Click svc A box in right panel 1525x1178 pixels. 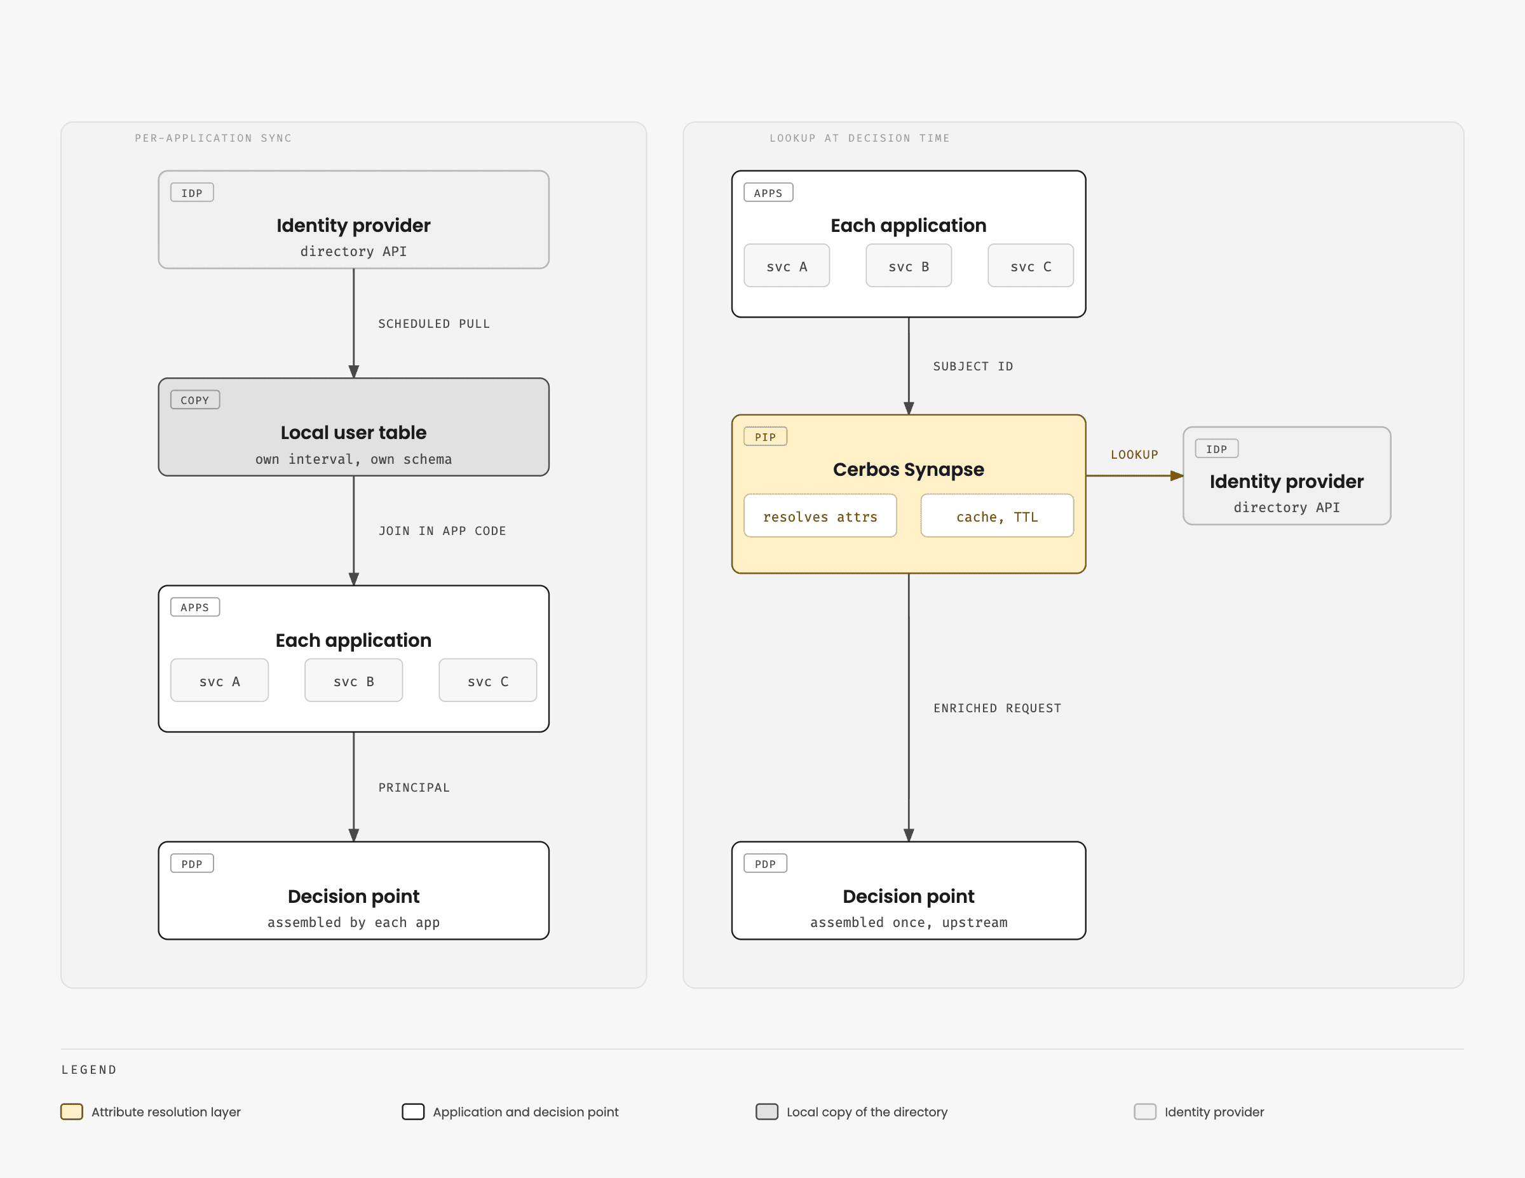pos(786,266)
